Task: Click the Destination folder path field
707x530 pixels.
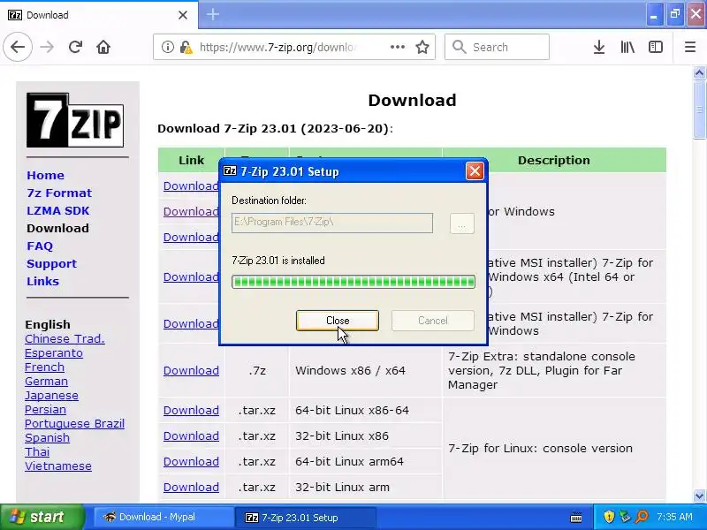Action: (x=332, y=223)
